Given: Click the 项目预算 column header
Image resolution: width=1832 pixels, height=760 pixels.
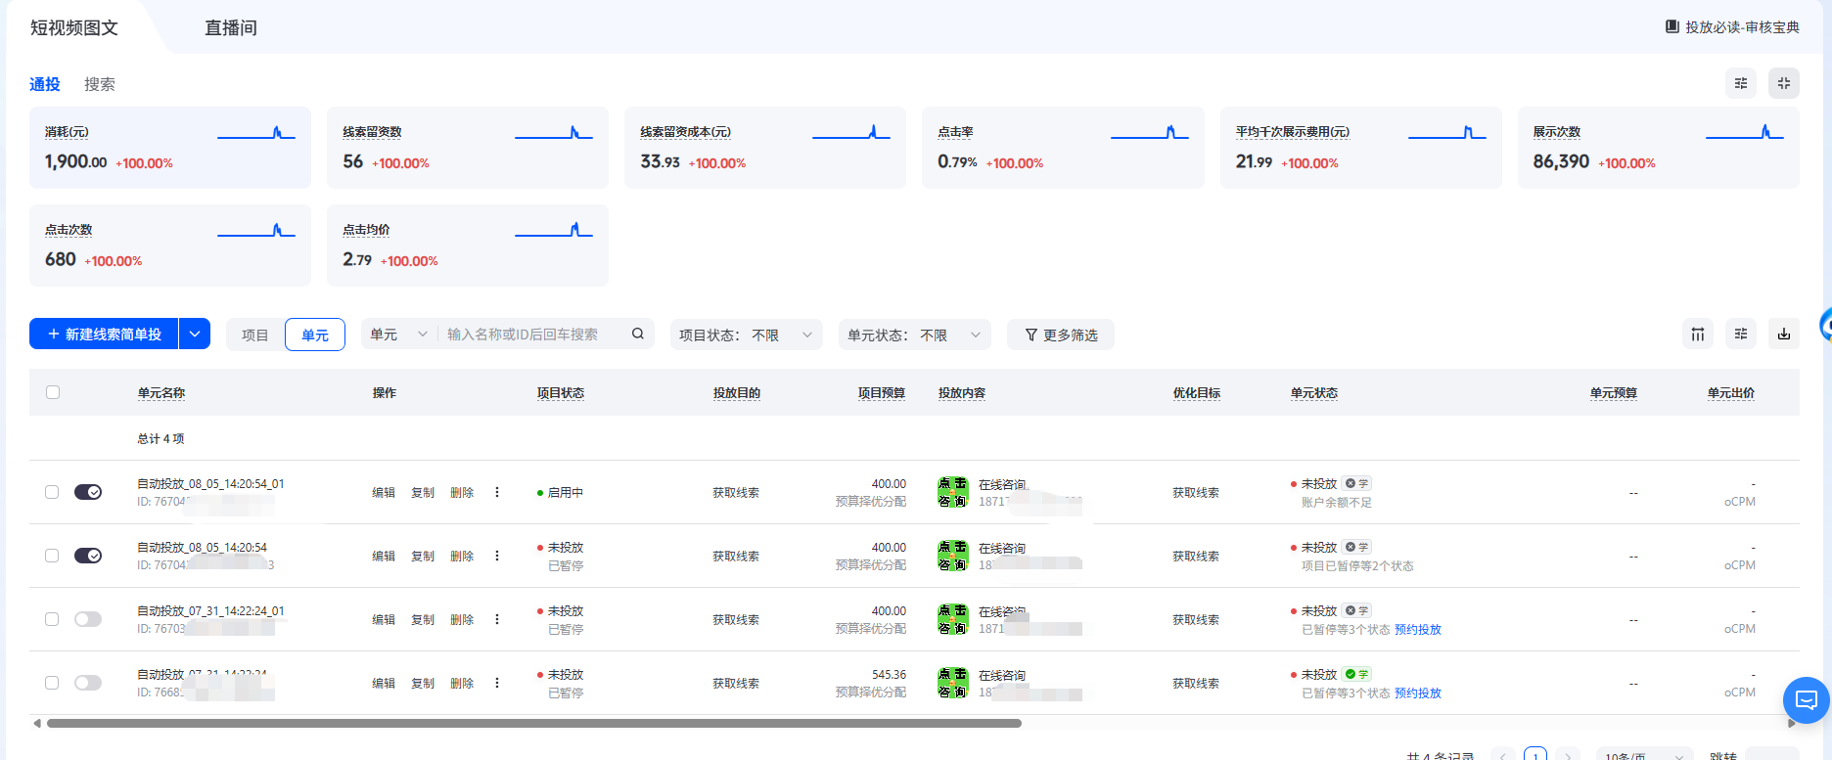Looking at the screenshot, I should [x=882, y=392].
